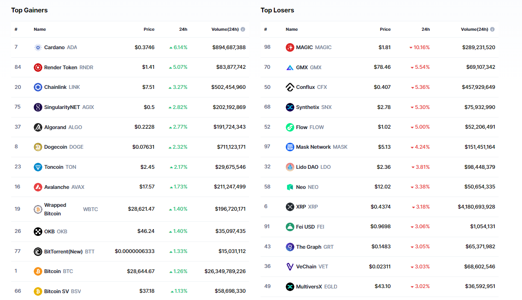Click the Top Gainers volume info icon
The height and width of the screenshot is (300, 522).
pyautogui.click(x=243, y=29)
